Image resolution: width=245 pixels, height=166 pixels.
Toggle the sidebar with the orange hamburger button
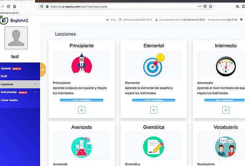pos(43,69)
